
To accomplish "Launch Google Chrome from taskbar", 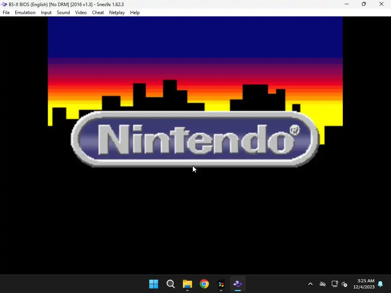I will (x=204, y=284).
